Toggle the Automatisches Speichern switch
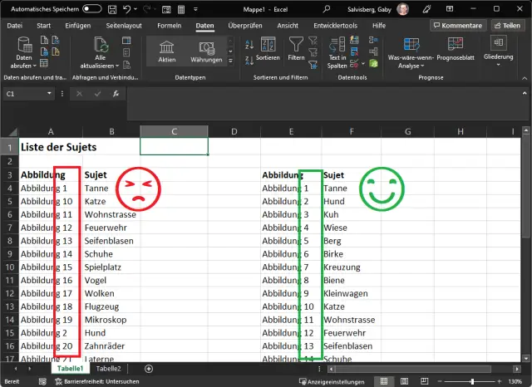 [92, 8]
